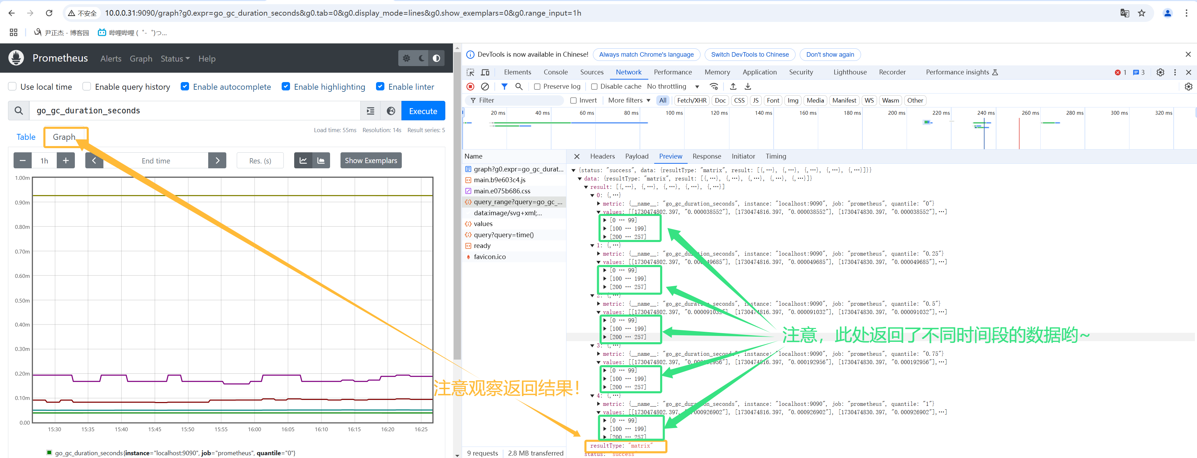Switch to stacked graph mode icon

pos(321,161)
